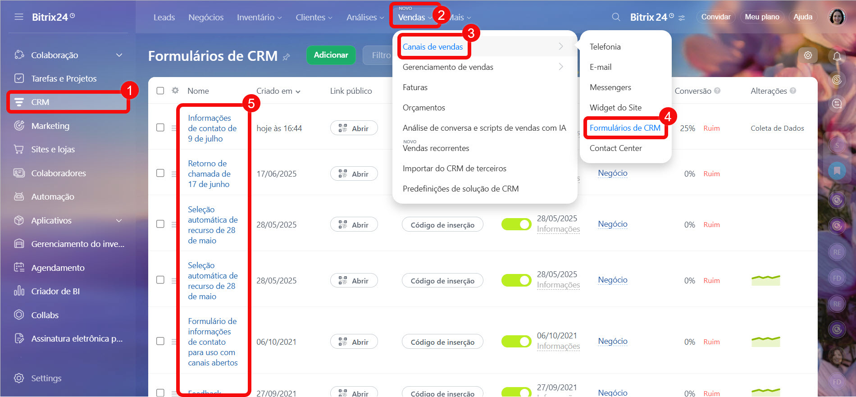The image size is (856, 397).
Task: Click the user profile avatar in top right
Action: pos(837,17)
